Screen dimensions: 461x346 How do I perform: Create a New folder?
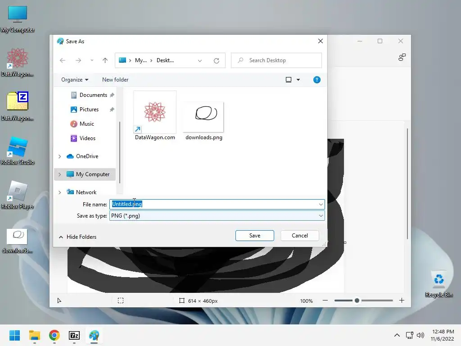coord(115,80)
